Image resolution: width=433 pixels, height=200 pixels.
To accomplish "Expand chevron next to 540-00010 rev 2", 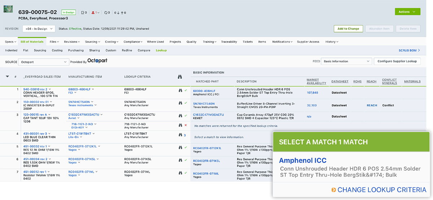I will click(x=50, y=89).
